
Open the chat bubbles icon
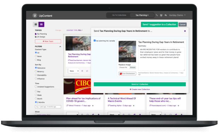(x=166, y=15)
